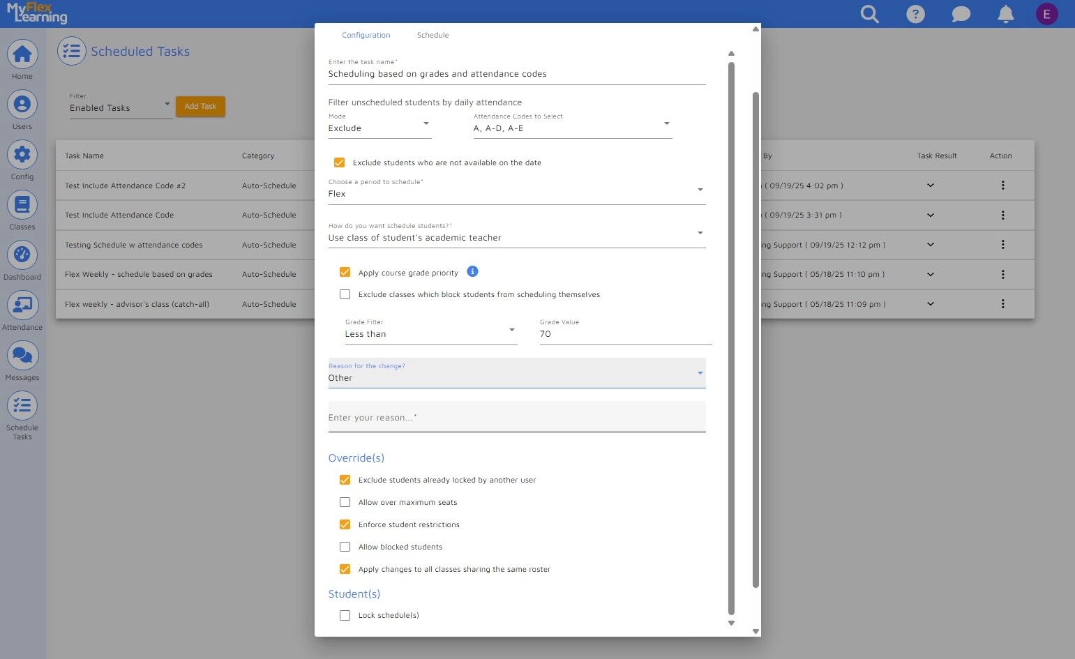
Task: Open How do you want schedule students dropdown
Action: click(517, 234)
